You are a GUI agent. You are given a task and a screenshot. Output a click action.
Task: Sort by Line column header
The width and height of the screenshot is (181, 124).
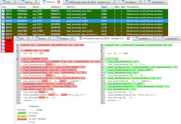point(9,7)
